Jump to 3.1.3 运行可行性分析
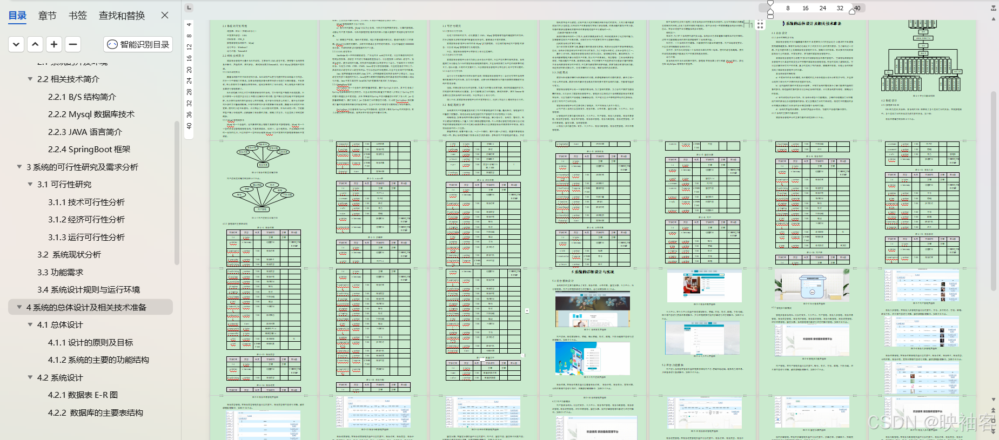Screen dimensions: 999x440 (86, 237)
